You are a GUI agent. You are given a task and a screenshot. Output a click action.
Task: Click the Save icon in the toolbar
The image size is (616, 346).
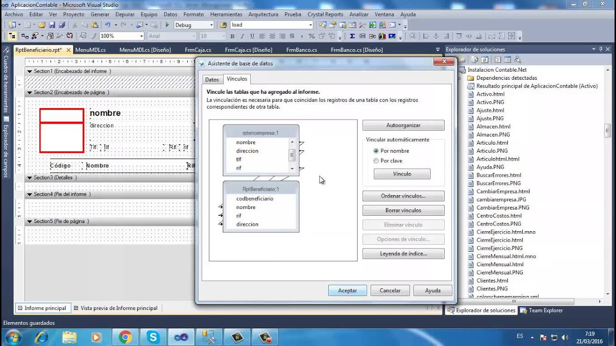52,25
